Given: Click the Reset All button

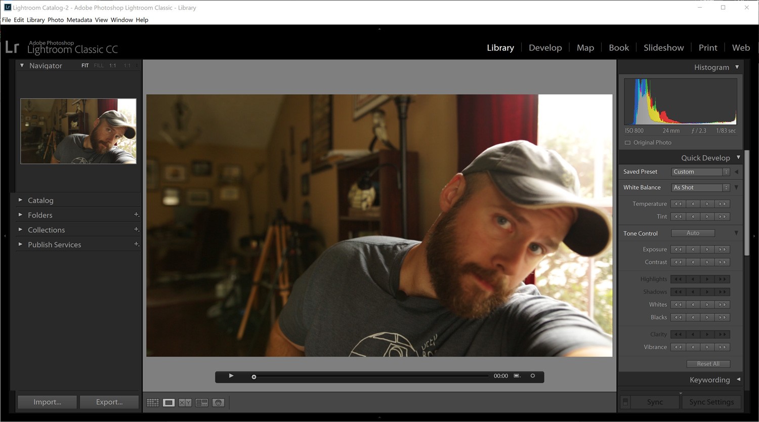Looking at the screenshot, I should [708, 363].
